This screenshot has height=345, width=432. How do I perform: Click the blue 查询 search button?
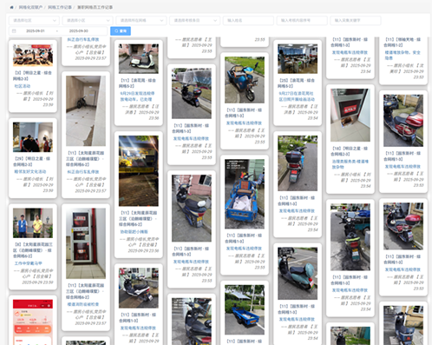(121, 31)
